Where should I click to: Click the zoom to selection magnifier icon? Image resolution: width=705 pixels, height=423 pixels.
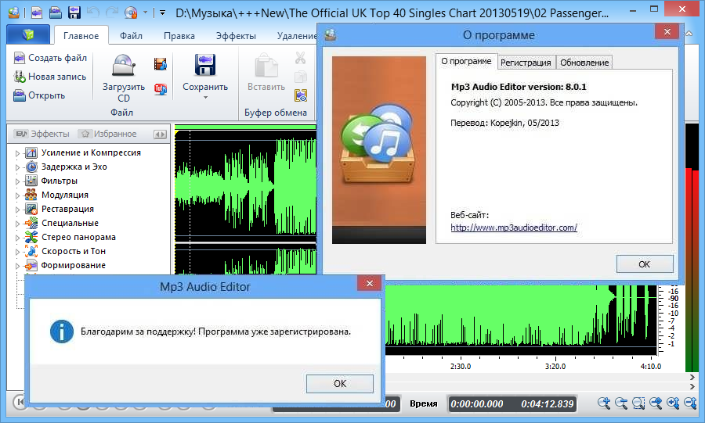(x=638, y=403)
